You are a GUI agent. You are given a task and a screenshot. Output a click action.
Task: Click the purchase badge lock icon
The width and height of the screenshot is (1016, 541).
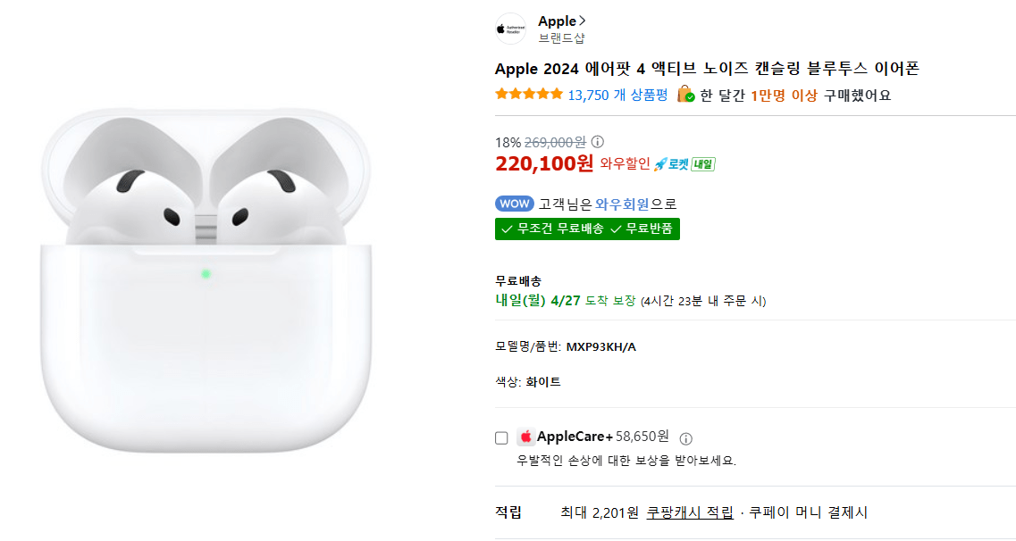coord(684,93)
